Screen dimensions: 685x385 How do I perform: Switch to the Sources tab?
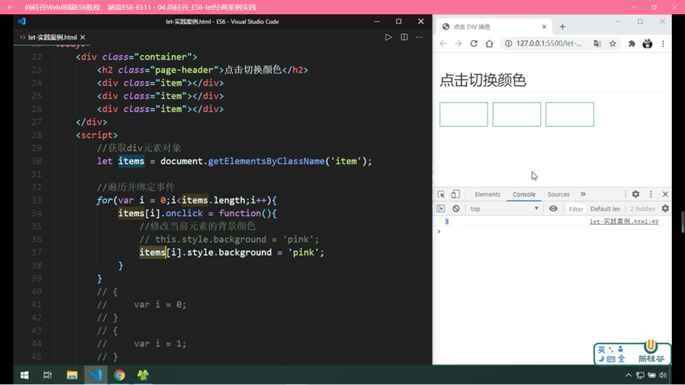pos(558,194)
